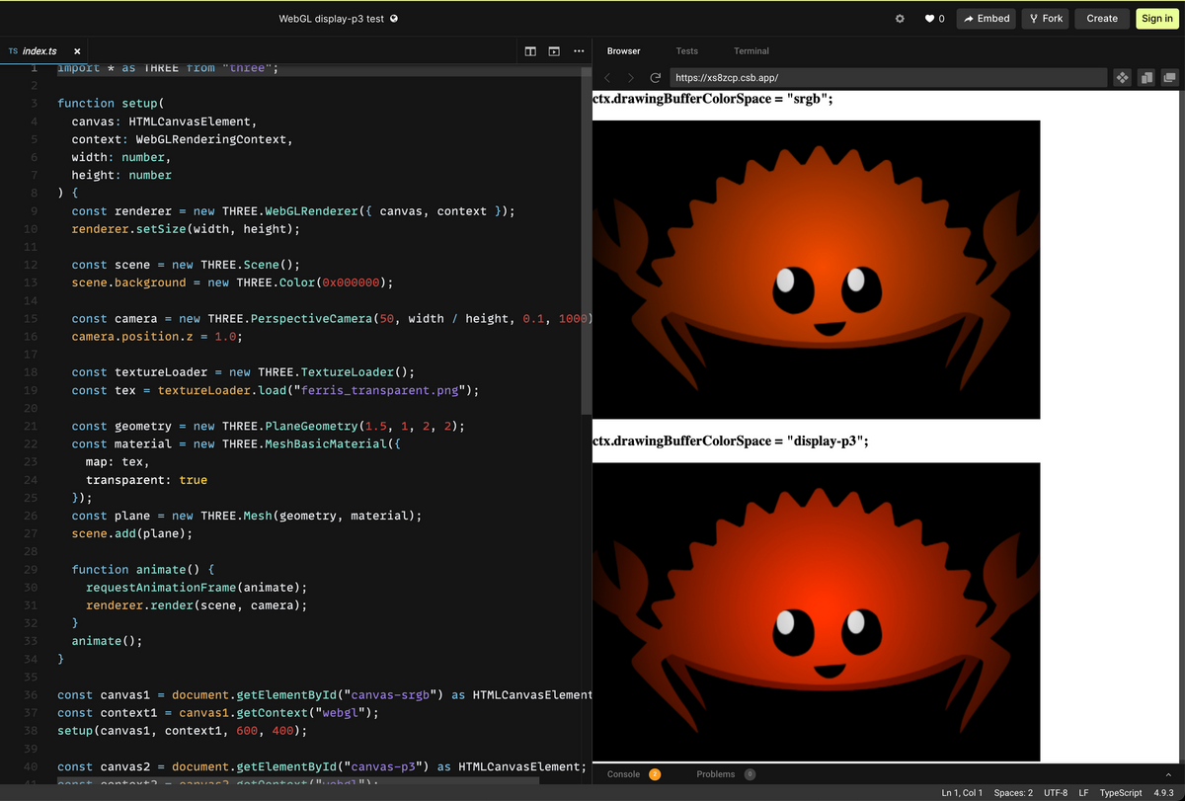The height and width of the screenshot is (801, 1185).
Task: Open sandbox settings via the gear icon
Action: click(900, 19)
